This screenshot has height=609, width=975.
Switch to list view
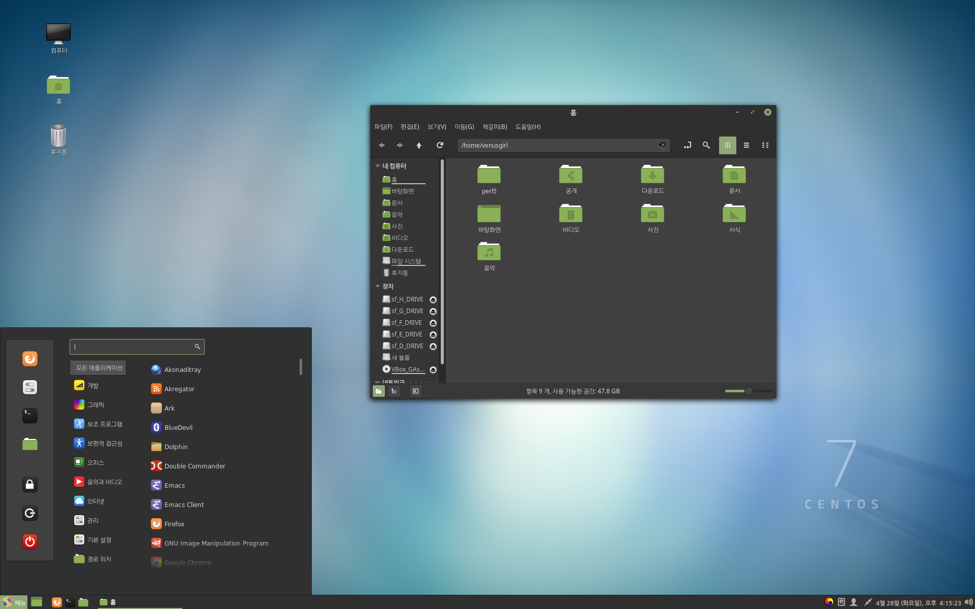click(x=746, y=145)
